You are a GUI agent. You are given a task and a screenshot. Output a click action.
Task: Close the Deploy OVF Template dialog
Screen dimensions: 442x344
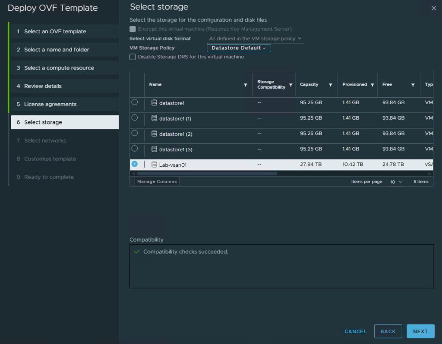434,8
